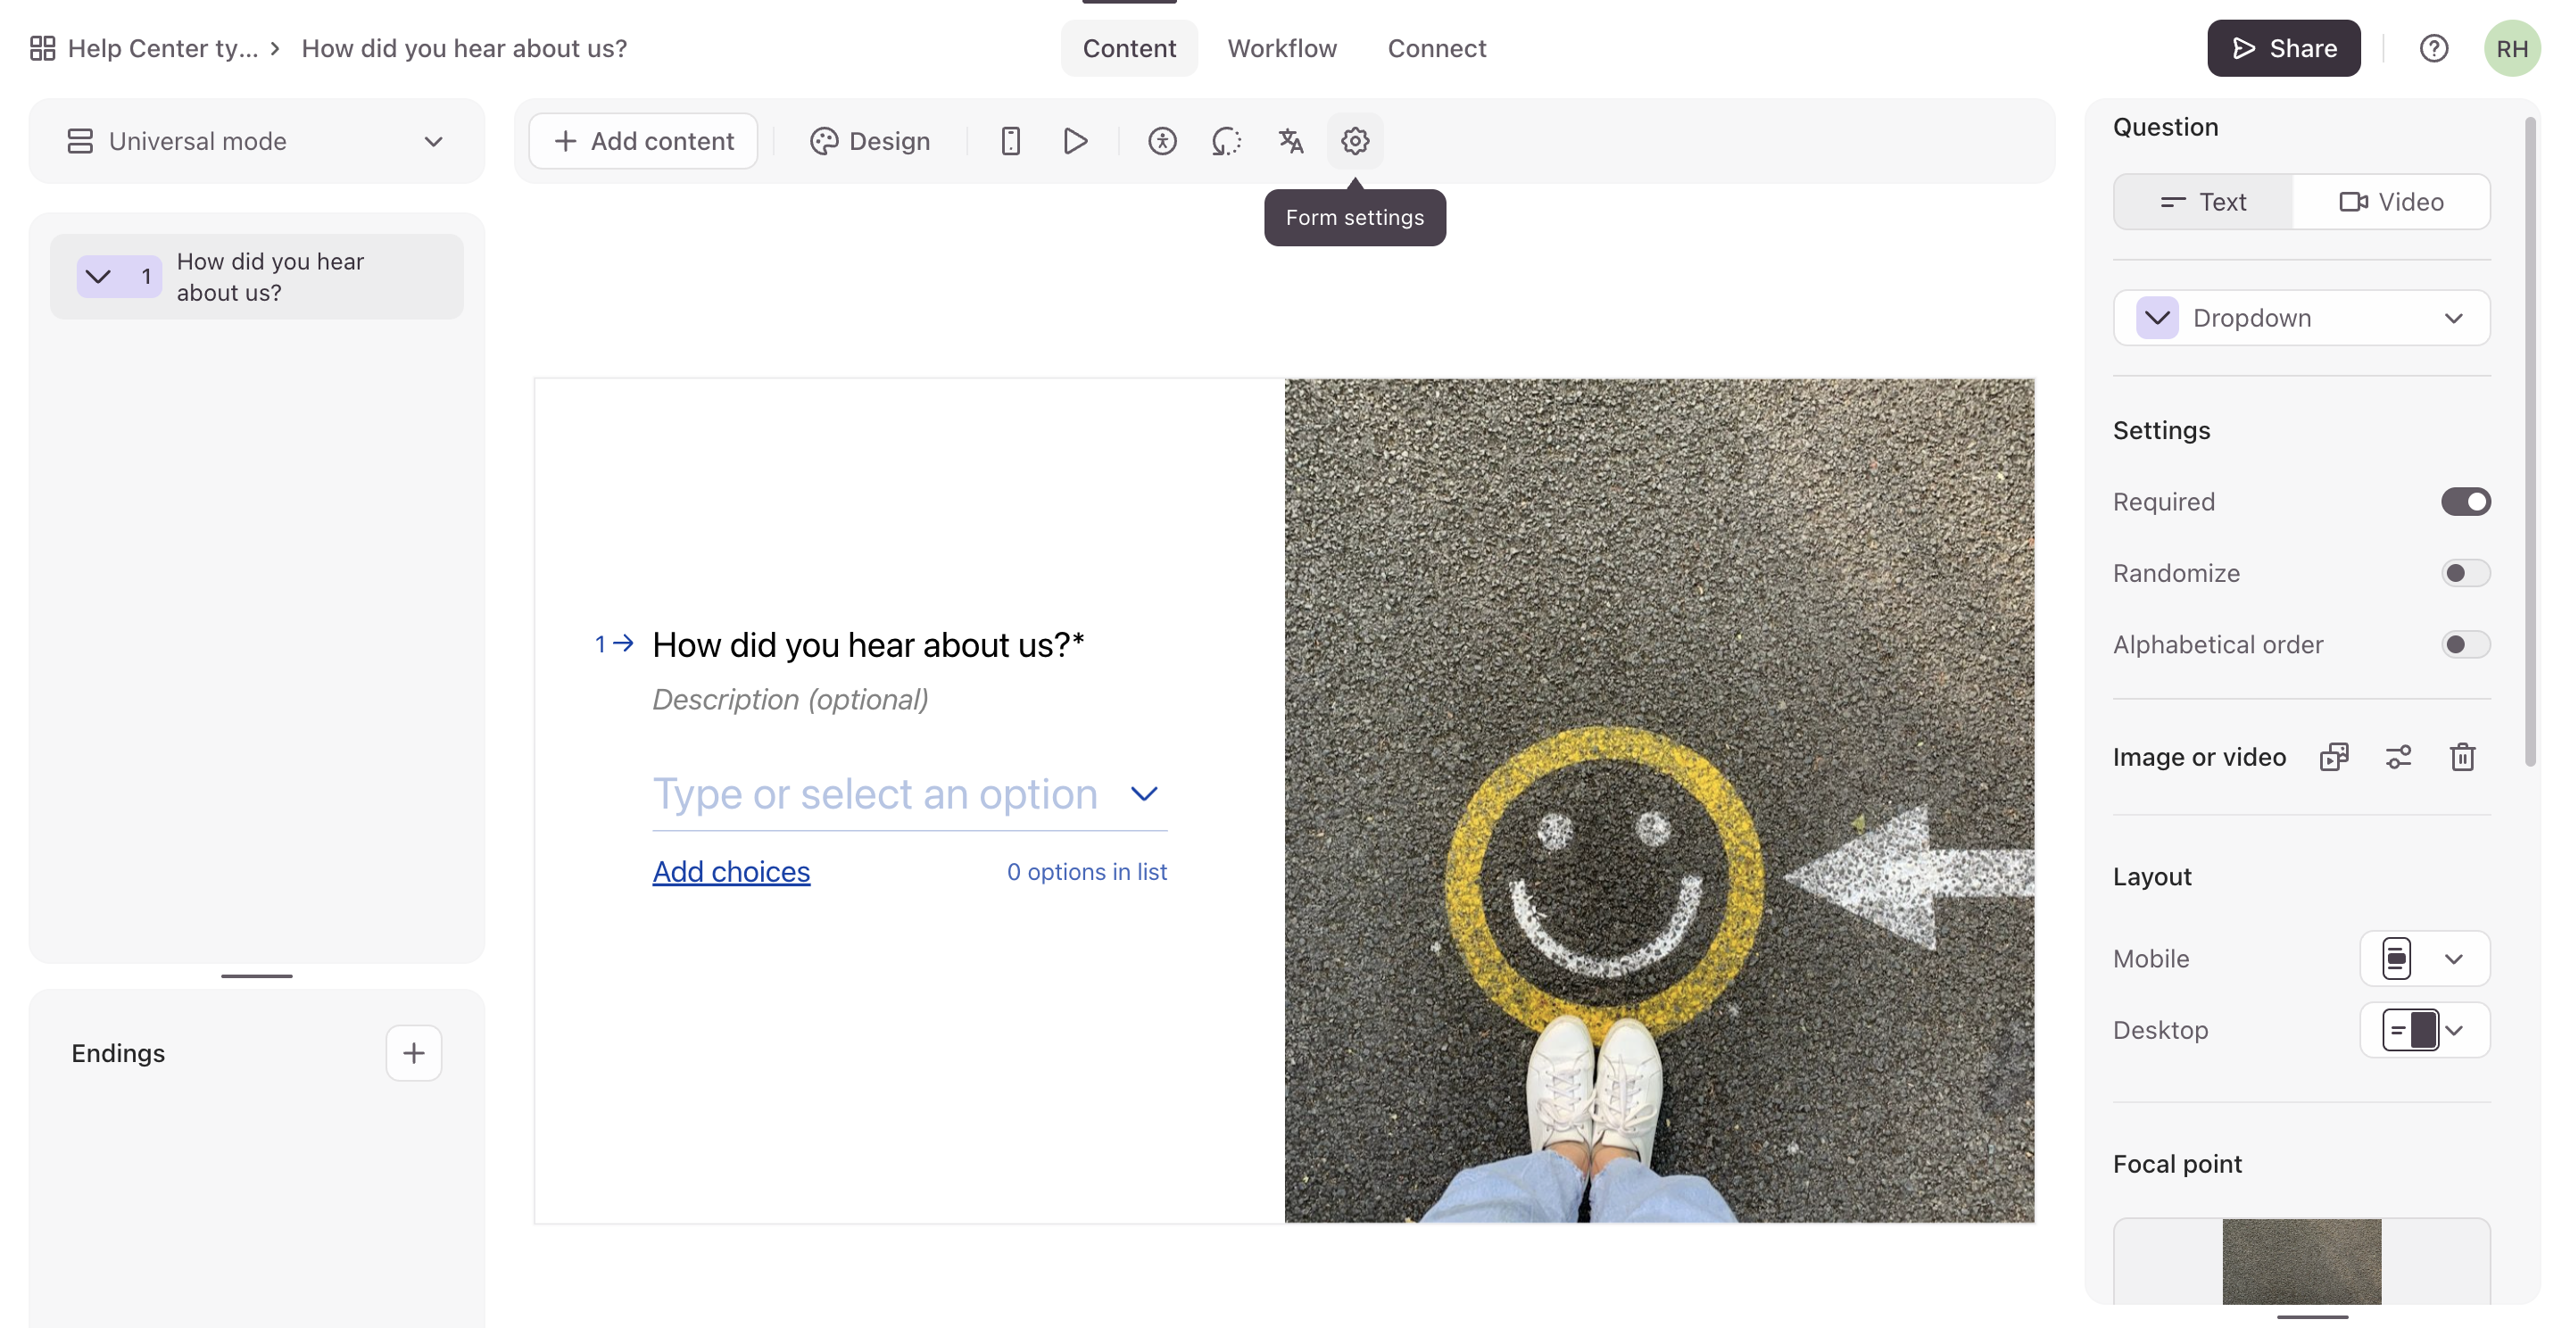This screenshot has width=2570, height=1328.
Task: Click the right panel scrollbar
Action: (2529, 441)
